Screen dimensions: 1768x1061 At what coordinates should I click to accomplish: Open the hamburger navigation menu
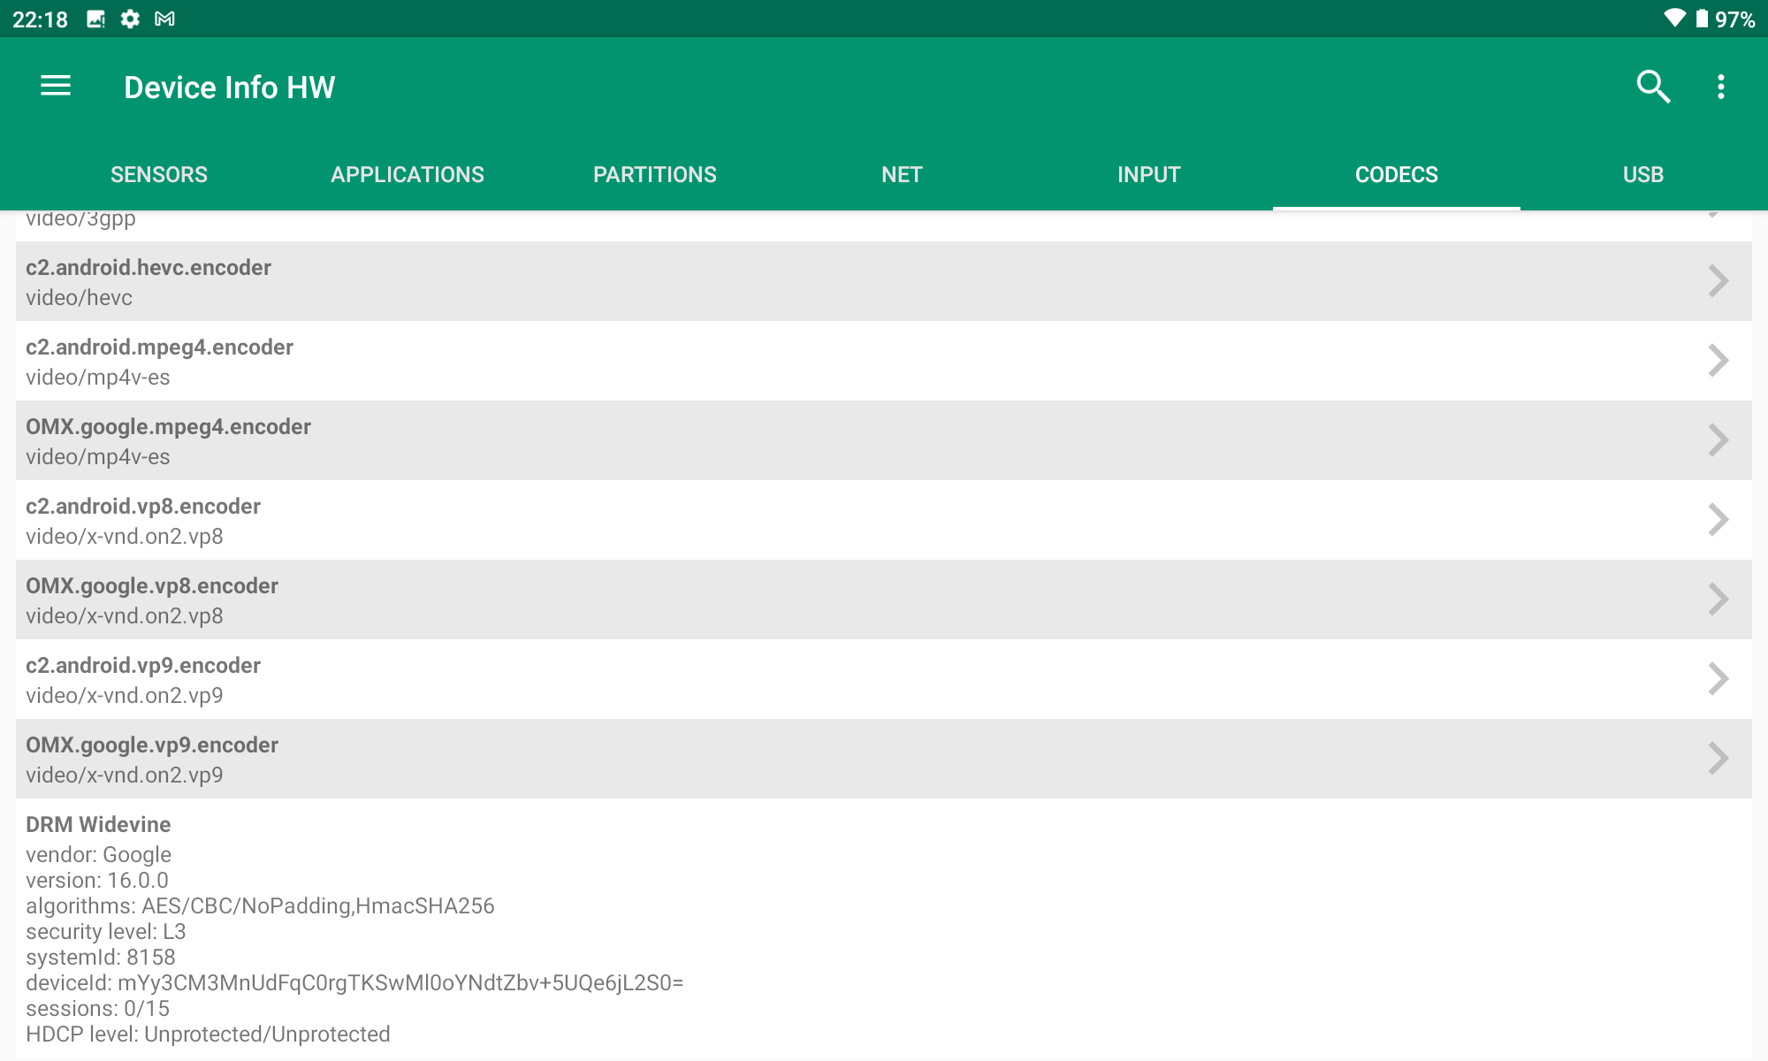click(56, 87)
